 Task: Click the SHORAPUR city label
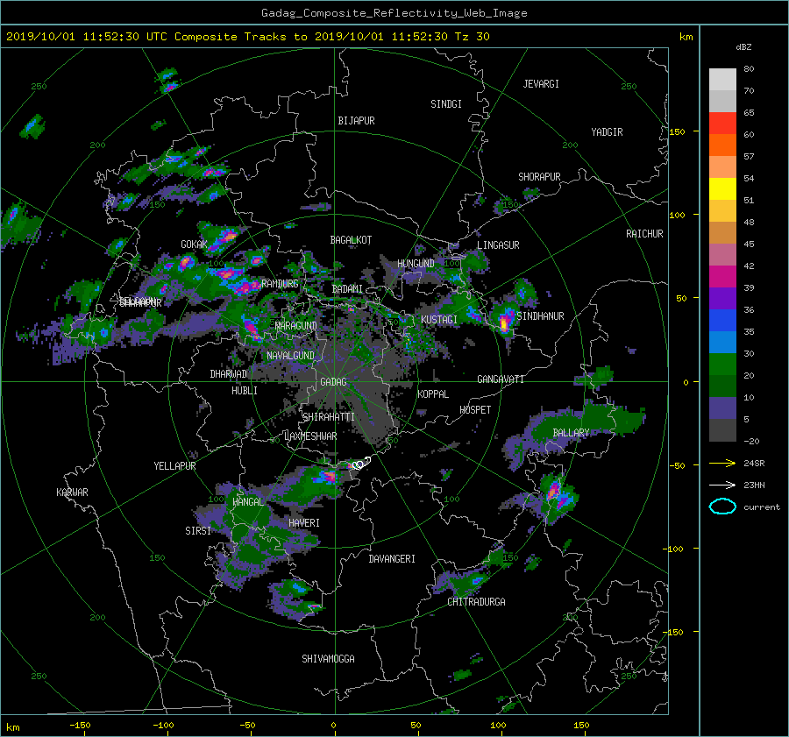coord(539,177)
